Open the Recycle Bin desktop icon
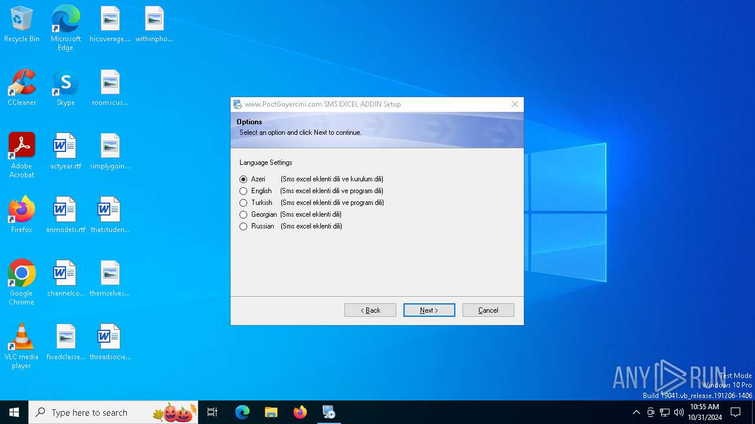This screenshot has width=755, height=424. 22,25
